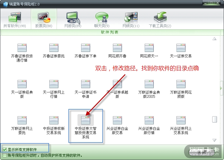Click the scroll down arrow in software list
Screen dimensions: 224x160
click(214, 140)
